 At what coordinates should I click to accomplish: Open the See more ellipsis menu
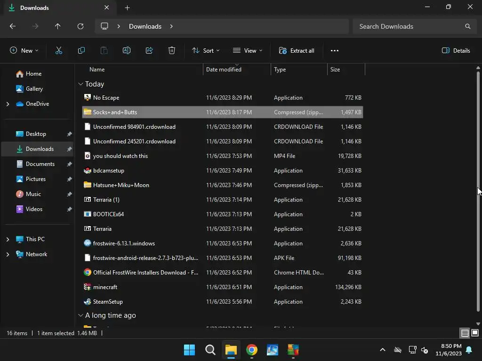pos(335,51)
